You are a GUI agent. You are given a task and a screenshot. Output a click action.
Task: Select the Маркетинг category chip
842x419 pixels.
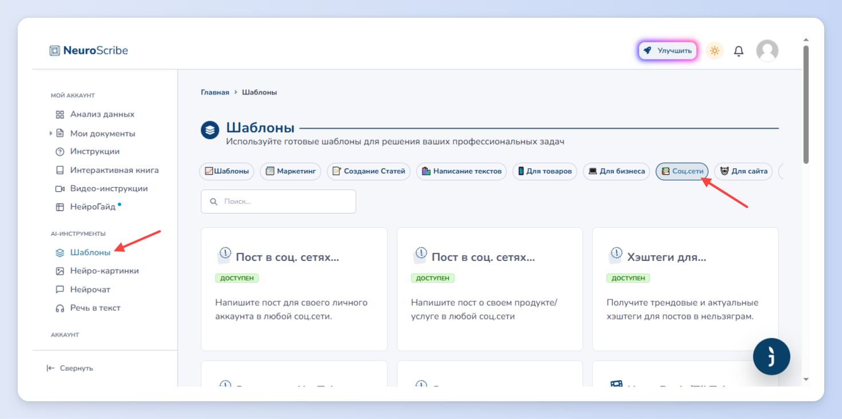(290, 171)
